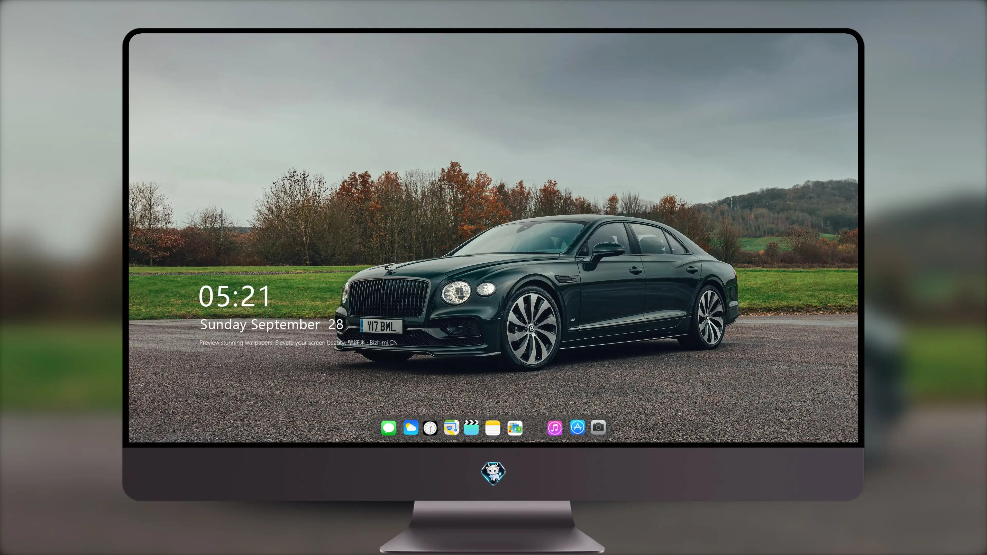Click the 05:21 clock display
This screenshot has width=987, height=555.
[234, 297]
